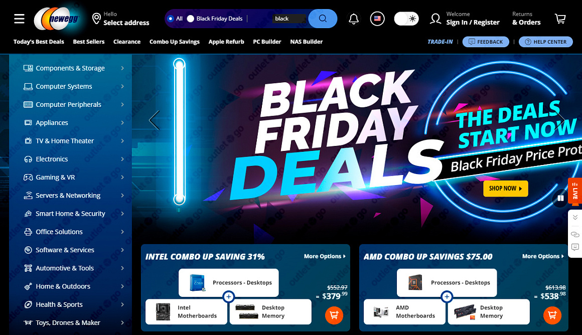The width and height of the screenshot is (582, 335).
Task: Open the PC Builder menu item
Action: tap(267, 42)
